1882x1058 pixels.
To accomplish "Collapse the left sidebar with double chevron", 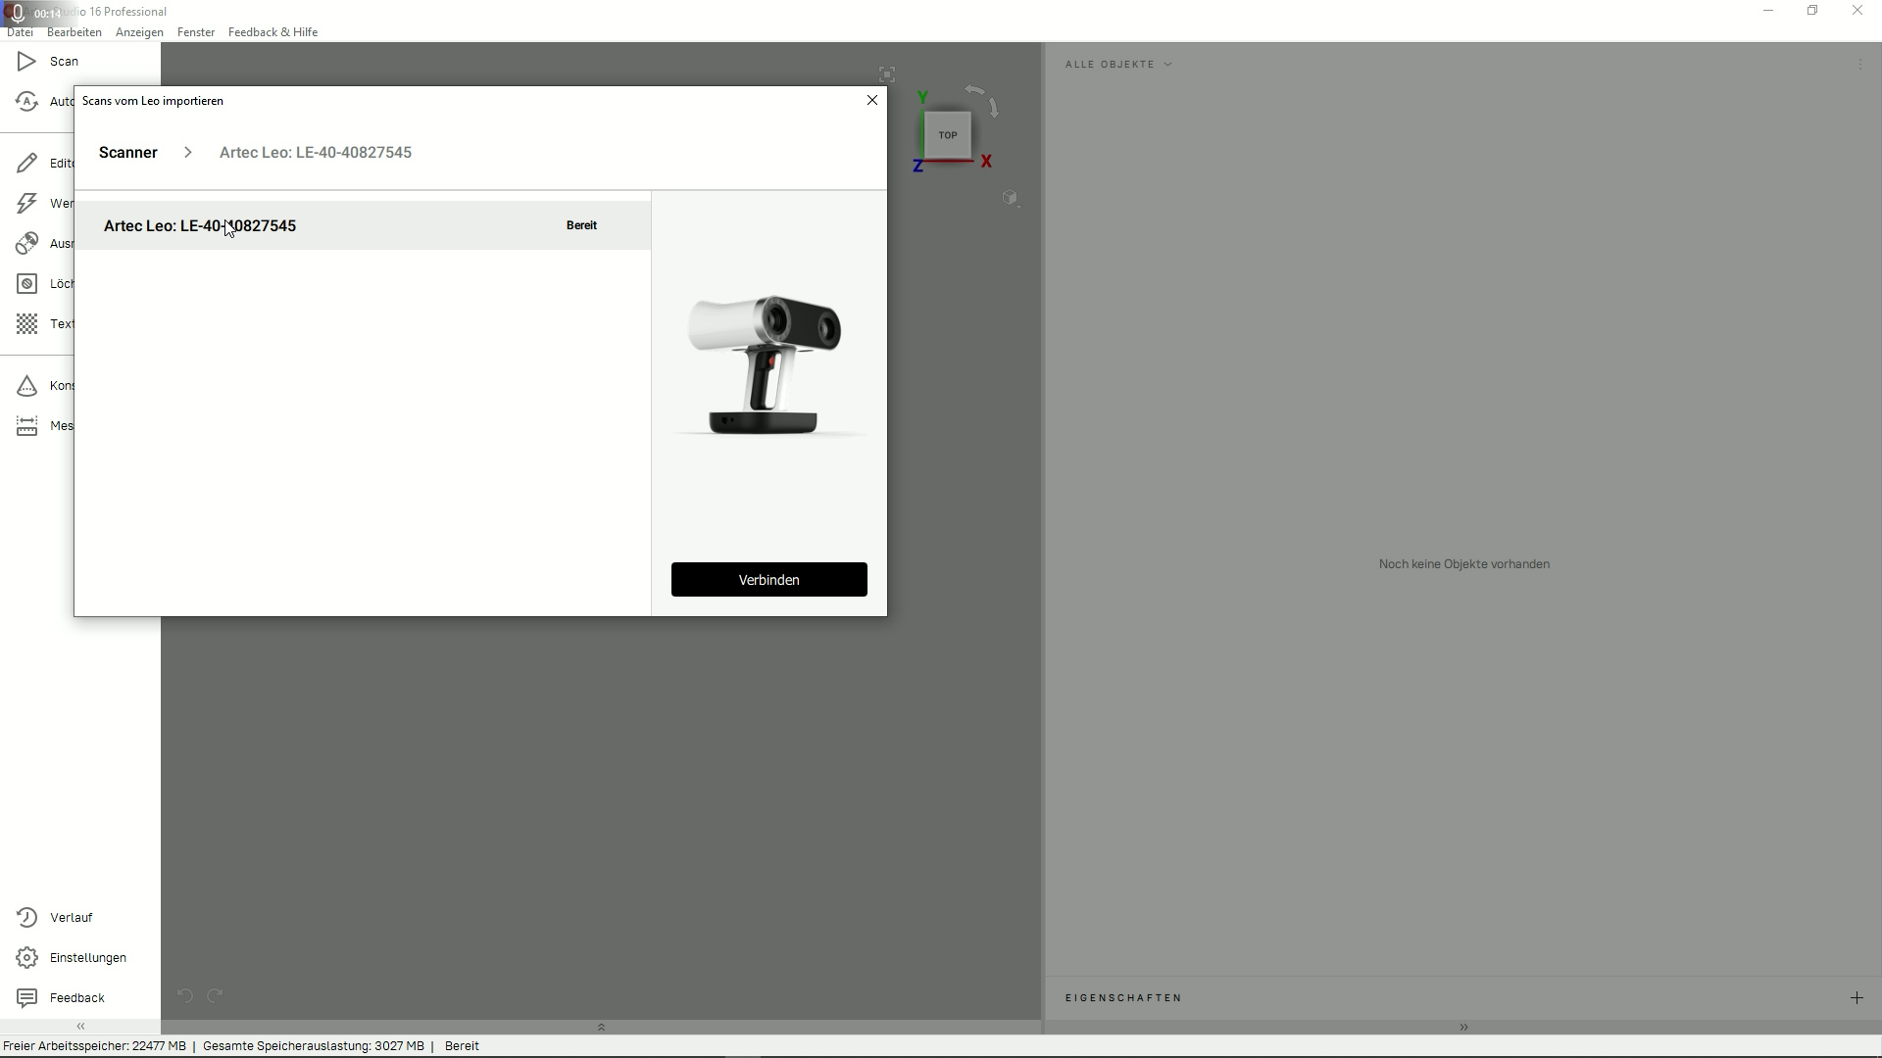I will tap(80, 1027).
